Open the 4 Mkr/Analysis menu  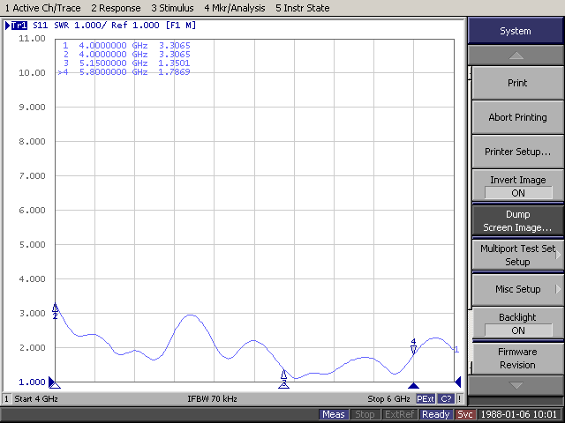point(236,8)
